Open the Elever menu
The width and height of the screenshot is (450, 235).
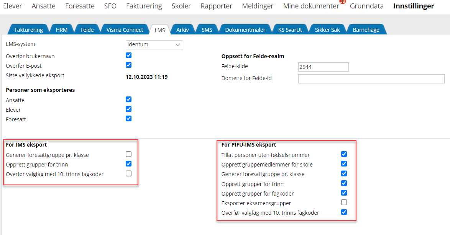pyautogui.click(x=12, y=6)
